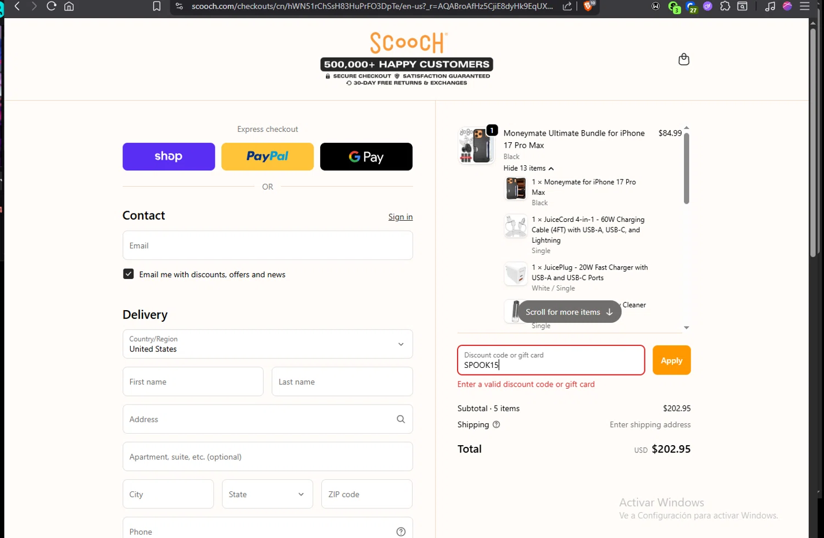Open the purple round extension icon
Image resolution: width=824 pixels, height=538 pixels.
point(708,6)
